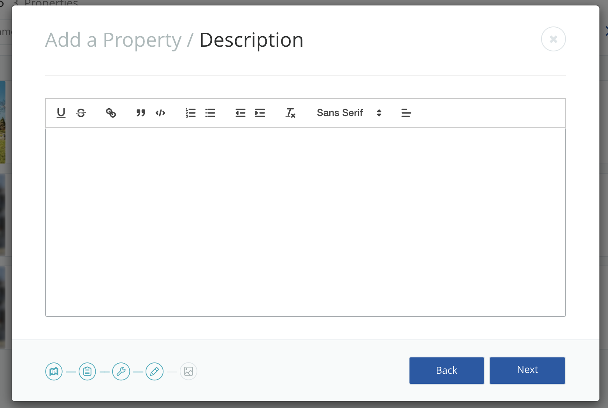Toggle blockquote formatting
608x408 pixels.
click(141, 113)
